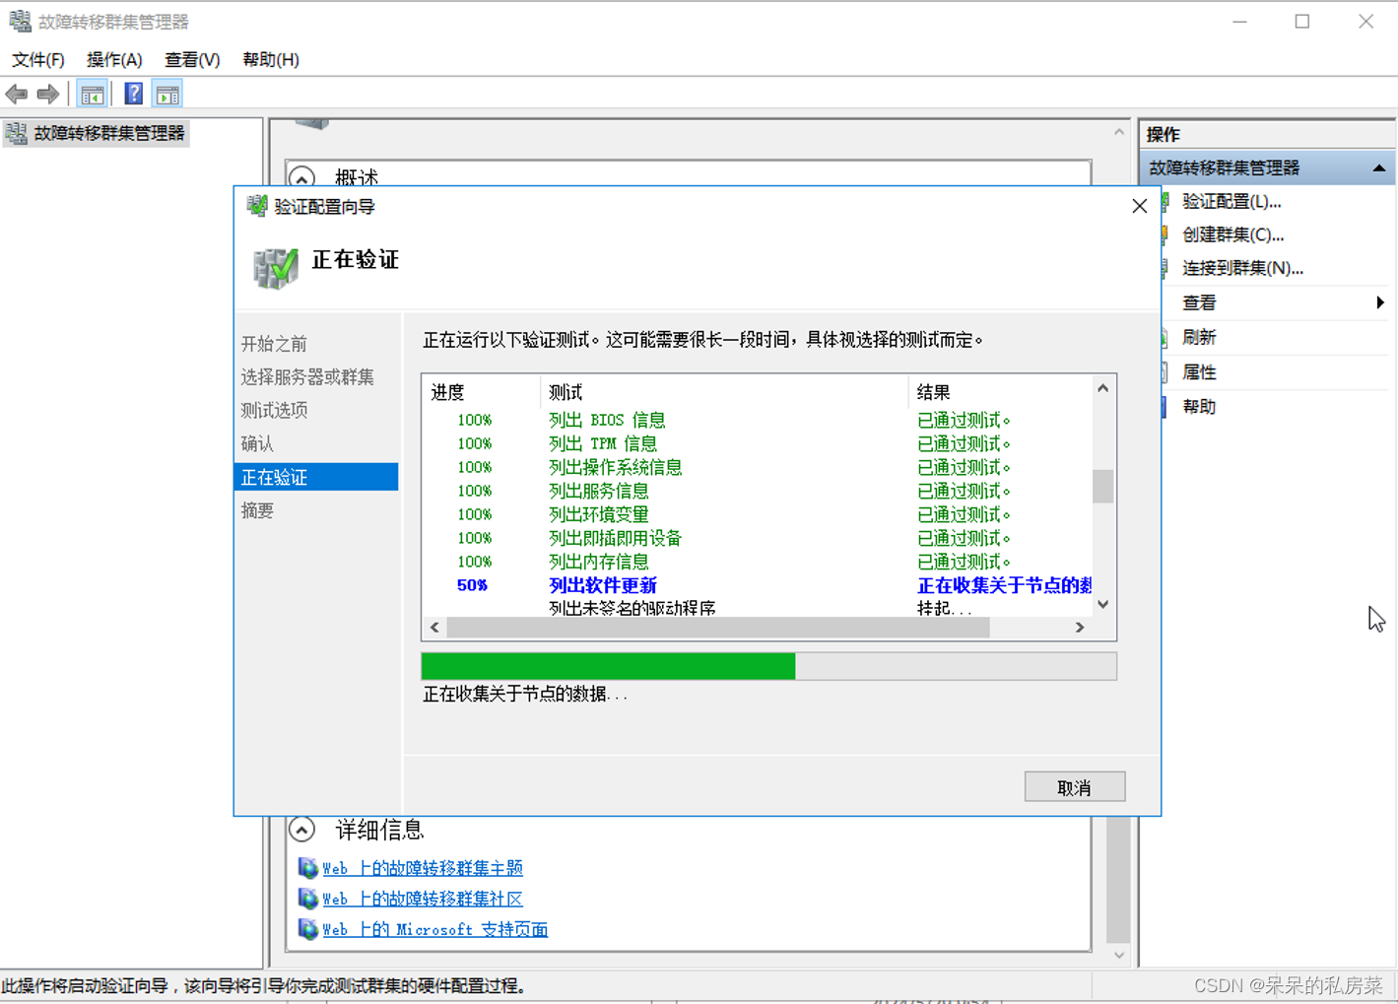Click 刷新 in actions pane
Screen dimensions: 1398x1004
tap(1199, 337)
